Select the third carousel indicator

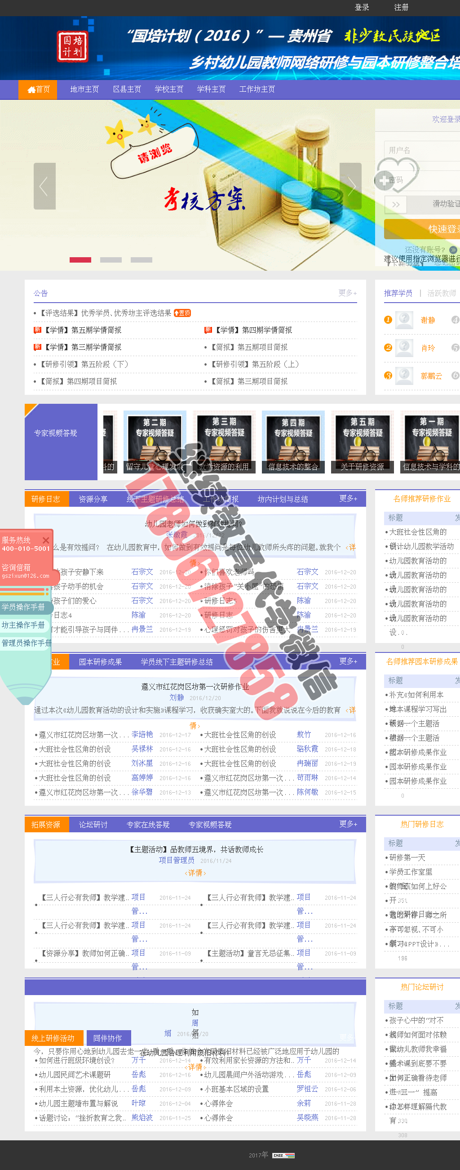tap(142, 260)
